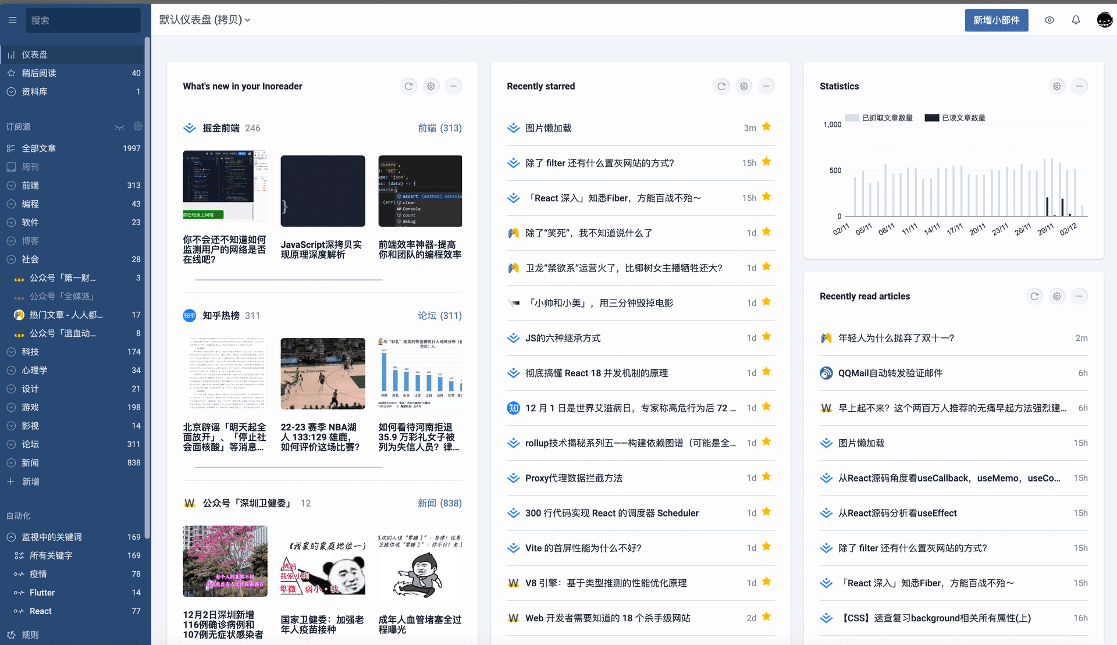The height and width of the screenshot is (645, 1117).
Task: Expand the 前端 folder
Action: pyautogui.click(x=11, y=186)
